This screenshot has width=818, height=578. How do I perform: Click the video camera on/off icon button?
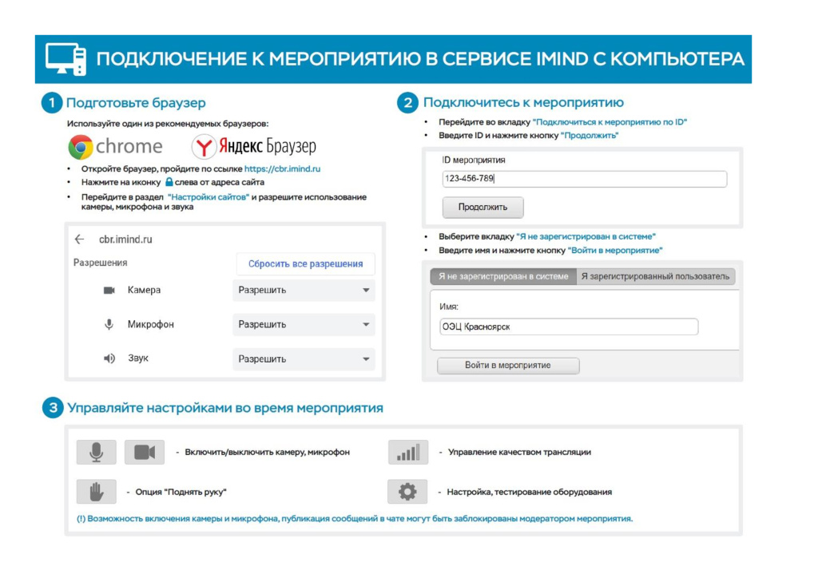point(145,452)
